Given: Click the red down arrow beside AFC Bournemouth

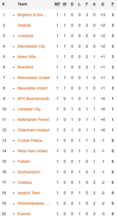Looking at the screenshot, I should (14, 99).
